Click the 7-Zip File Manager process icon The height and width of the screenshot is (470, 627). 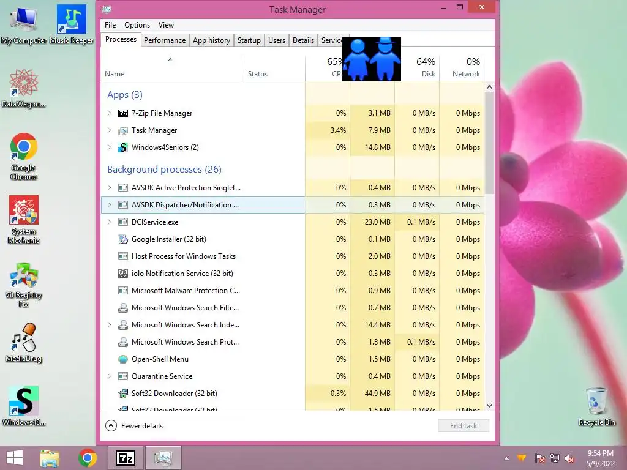[123, 113]
